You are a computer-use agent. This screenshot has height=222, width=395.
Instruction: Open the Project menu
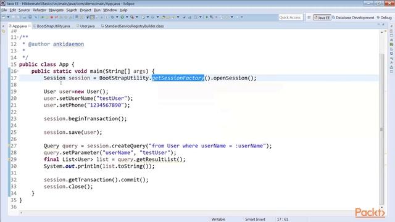pos(85,10)
